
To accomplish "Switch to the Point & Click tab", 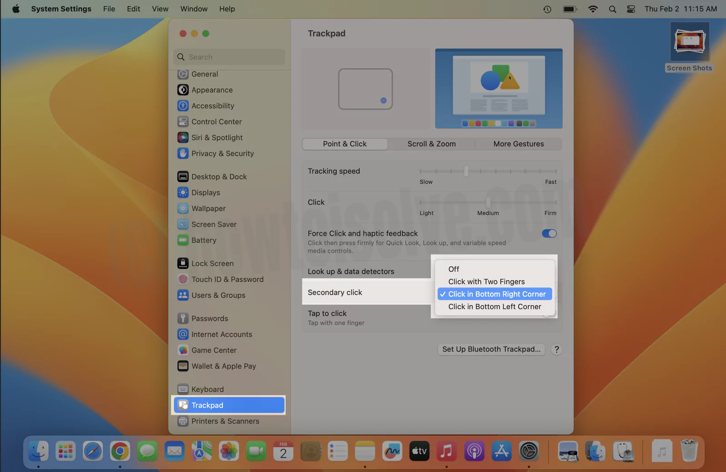I will click(345, 144).
